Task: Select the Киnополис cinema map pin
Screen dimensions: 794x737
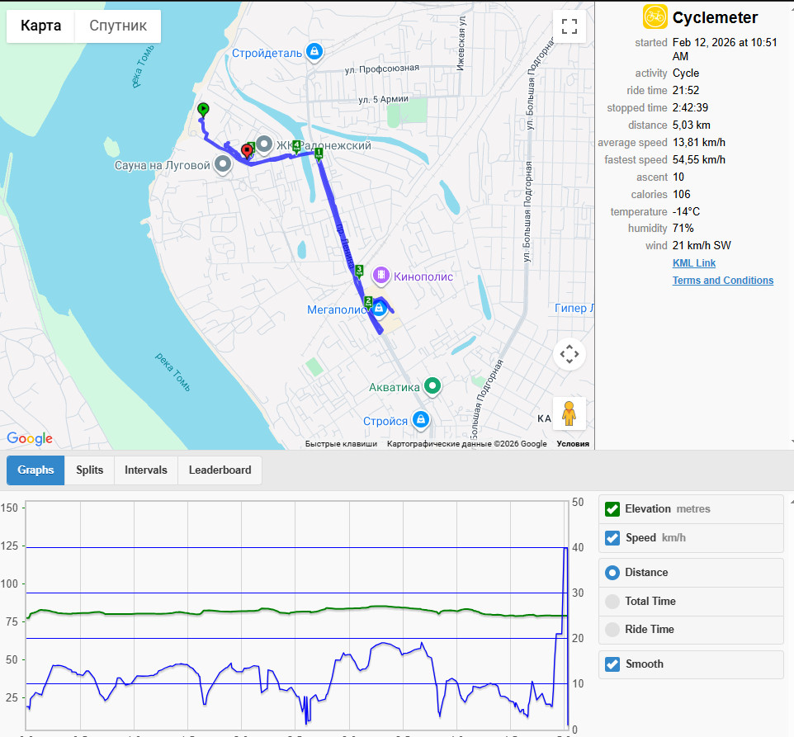Action: point(380,276)
